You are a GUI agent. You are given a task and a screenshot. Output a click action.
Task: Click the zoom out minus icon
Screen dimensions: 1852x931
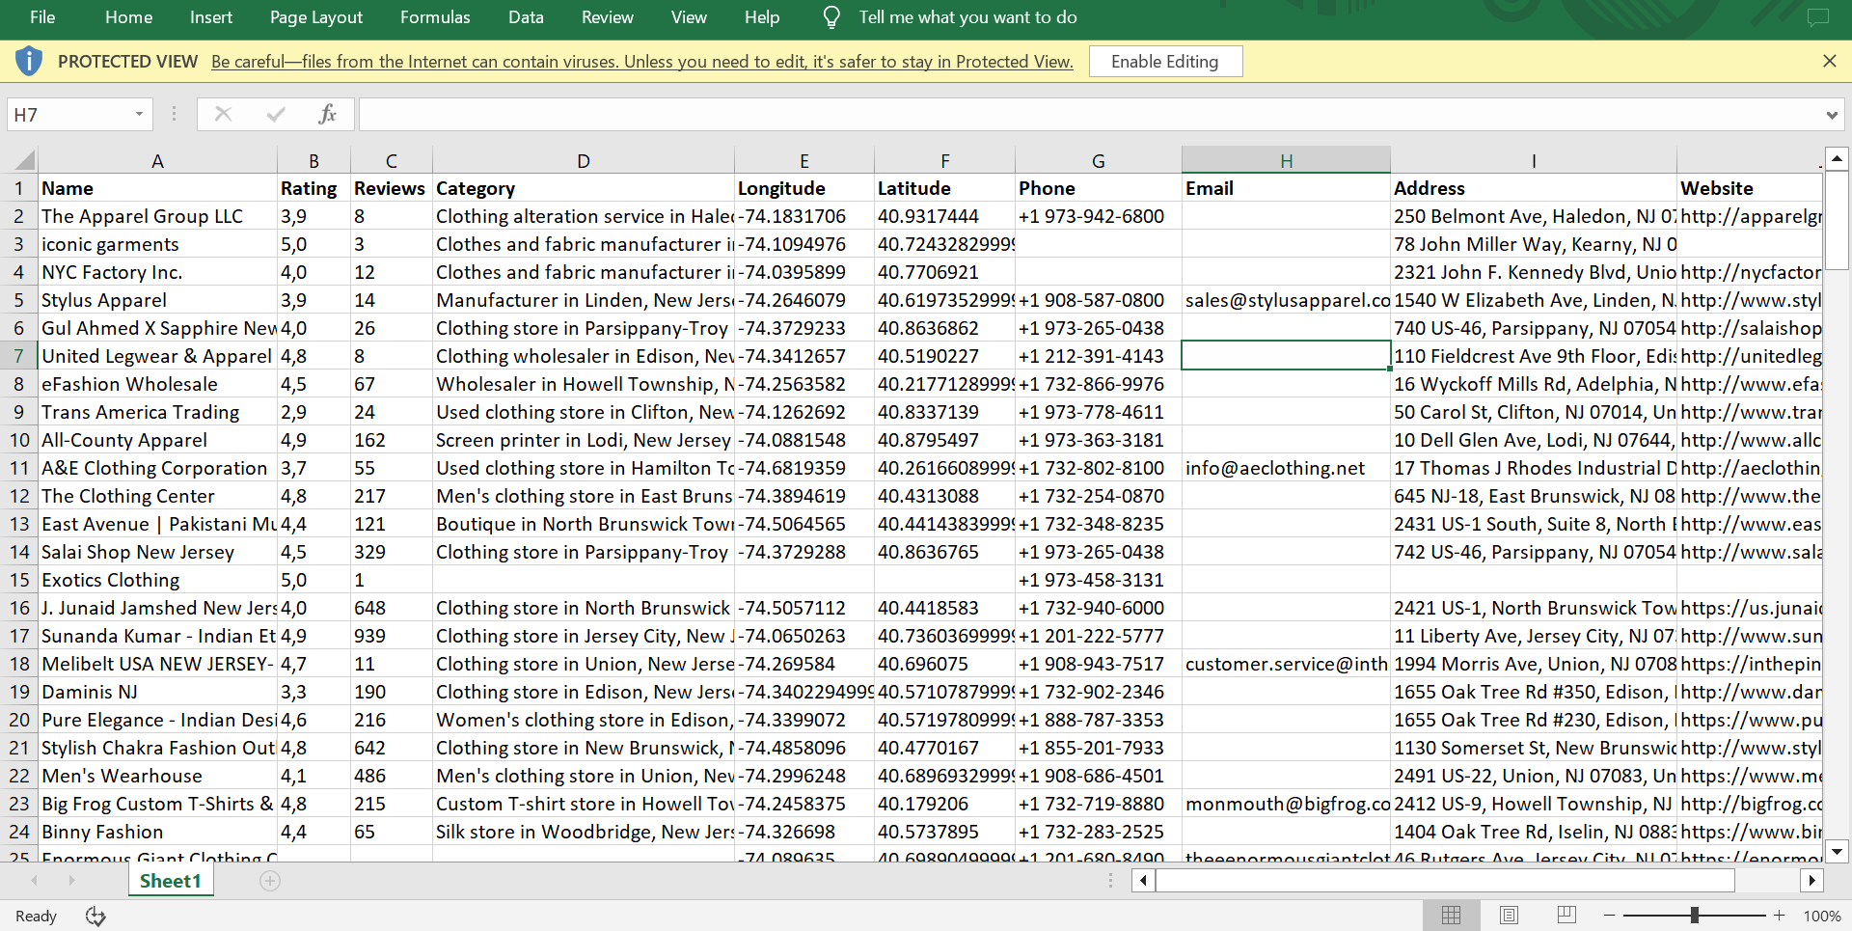[1609, 916]
